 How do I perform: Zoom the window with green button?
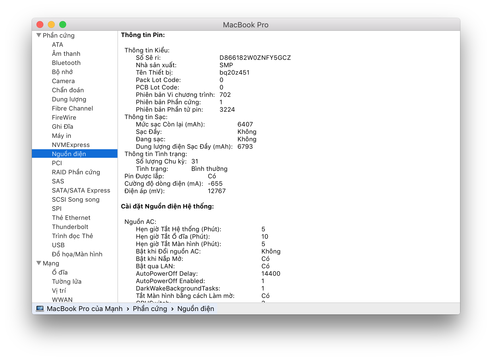[x=63, y=25]
